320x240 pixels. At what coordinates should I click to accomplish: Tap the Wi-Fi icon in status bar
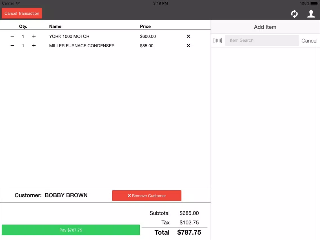18,3
